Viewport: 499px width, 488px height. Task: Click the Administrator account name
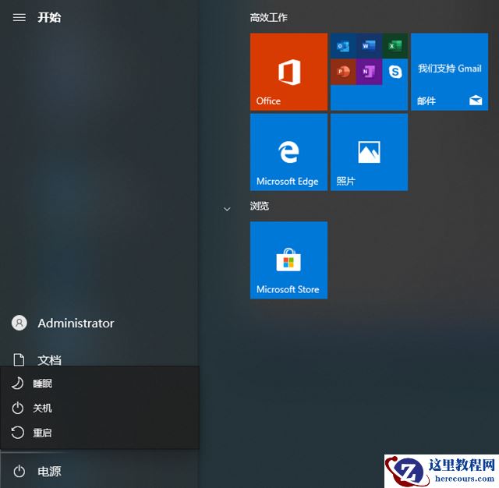point(76,324)
